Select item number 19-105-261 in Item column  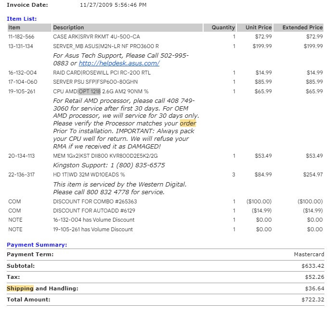click(22, 91)
